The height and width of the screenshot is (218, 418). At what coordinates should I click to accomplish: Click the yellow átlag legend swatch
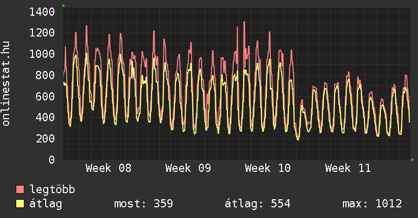20,204
